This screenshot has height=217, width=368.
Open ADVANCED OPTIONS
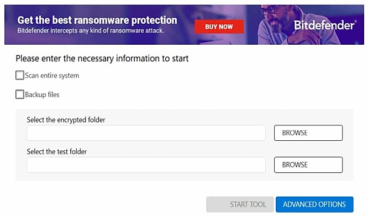(314, 204)
